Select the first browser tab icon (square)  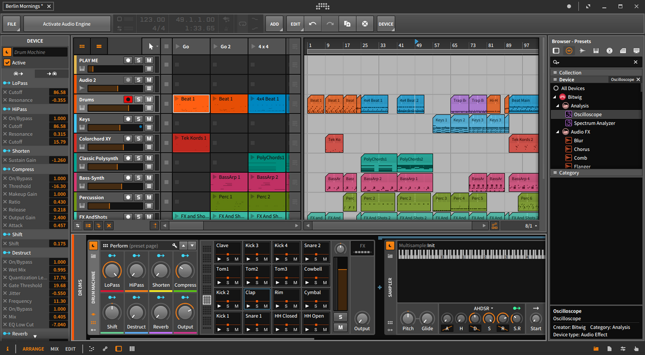556,51
